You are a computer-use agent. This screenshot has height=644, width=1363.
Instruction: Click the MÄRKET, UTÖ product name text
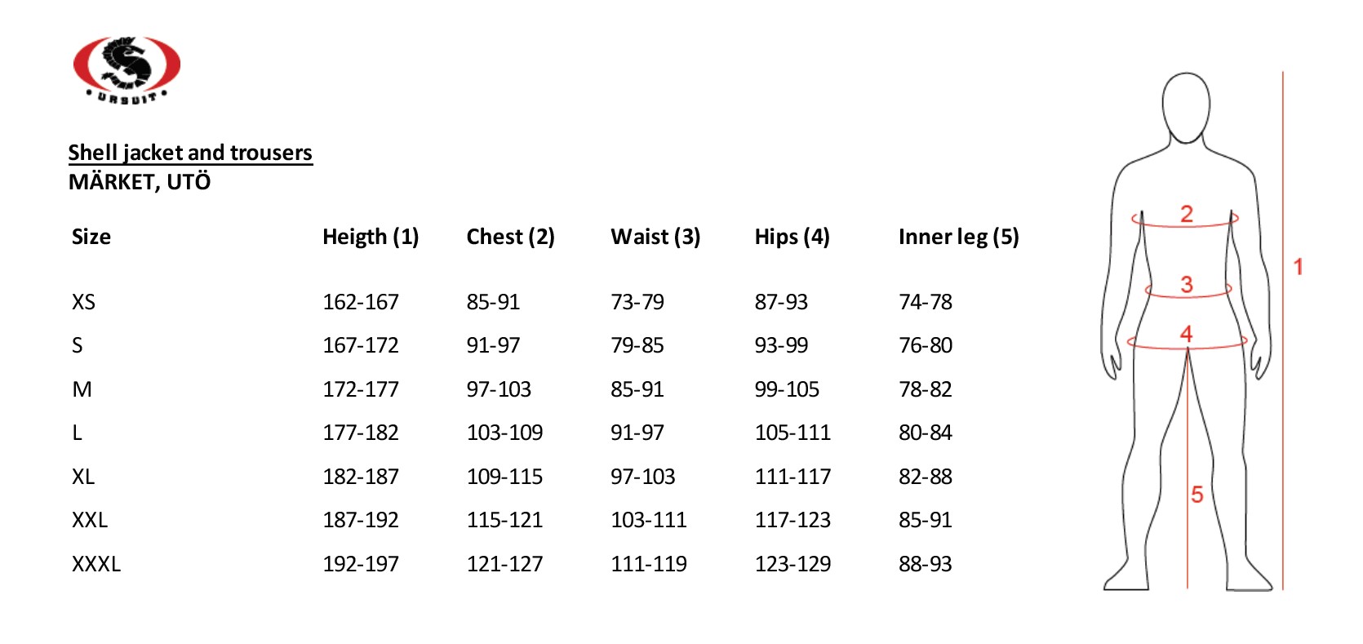[x=140, y=181]
